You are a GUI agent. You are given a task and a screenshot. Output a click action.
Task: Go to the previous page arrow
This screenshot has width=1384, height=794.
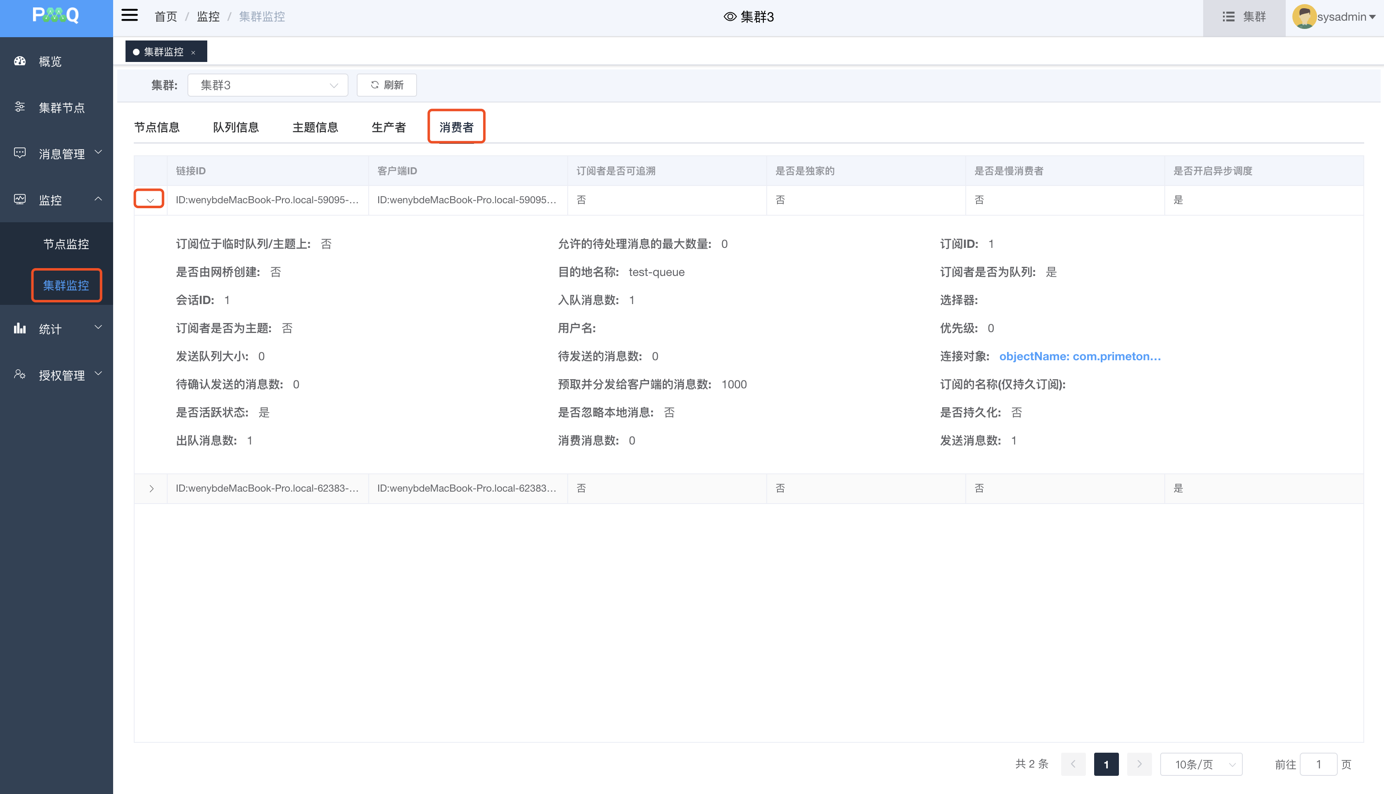[x=1073, y=764]
